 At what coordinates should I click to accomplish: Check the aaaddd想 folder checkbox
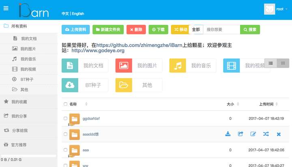point(65,134)
